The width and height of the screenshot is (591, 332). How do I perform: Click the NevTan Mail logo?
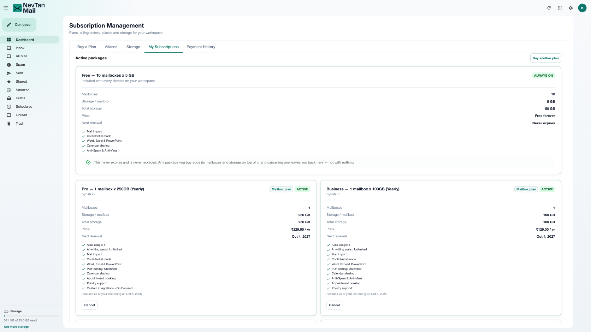tap(29, 8)
